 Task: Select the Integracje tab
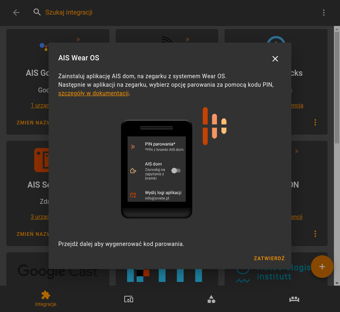tap(46, 299)
